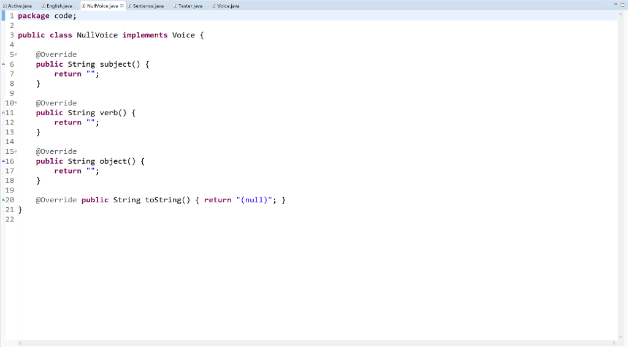Screen dimensions: 628x347
Task: Minimize the editor area
Action: tap(616, 4)
